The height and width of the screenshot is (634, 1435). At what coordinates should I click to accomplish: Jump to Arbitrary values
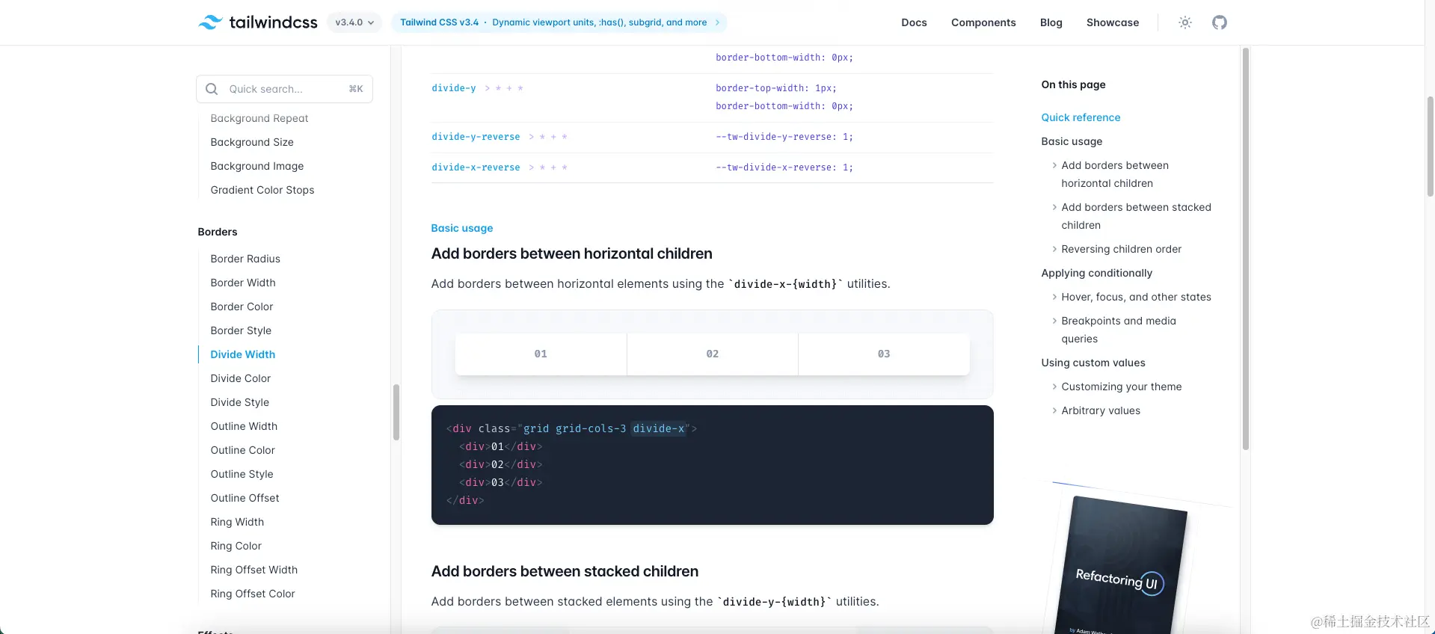point(1101,410)
